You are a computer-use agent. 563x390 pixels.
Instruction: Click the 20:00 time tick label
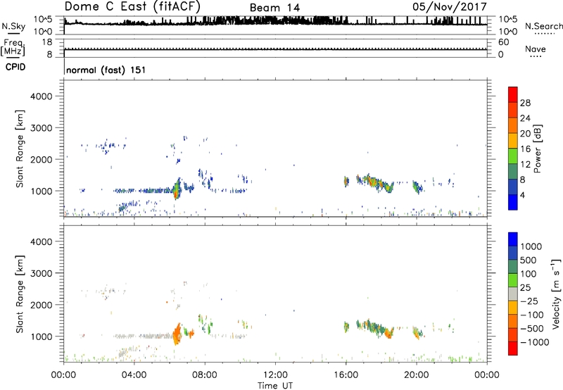417,375
